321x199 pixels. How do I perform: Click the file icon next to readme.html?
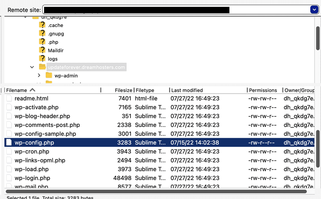click(x=9, y=98)
